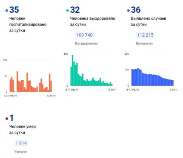
Task: Click the green dot beside 32
Action: [x=68, y=10]
